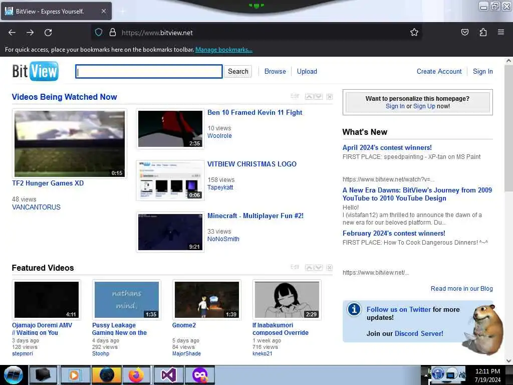Move Featured Videos section down
Viewport: 513px width, 385px height.
(318, 268)
